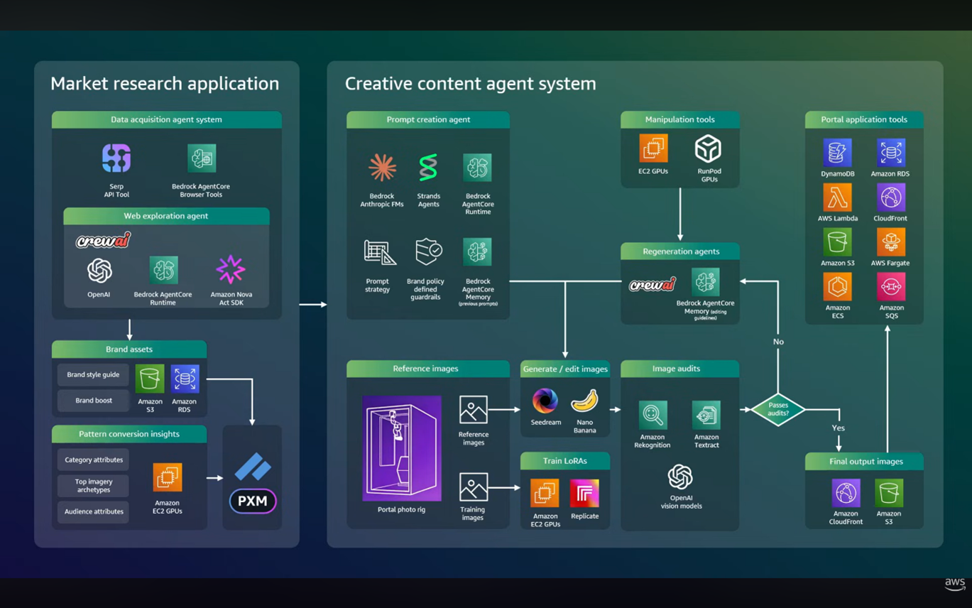Click the Image audits header

coord(680,369)
